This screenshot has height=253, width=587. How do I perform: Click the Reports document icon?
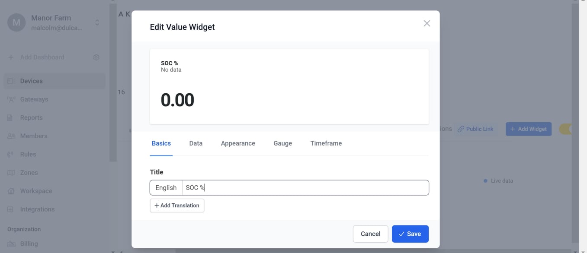click(10, 118)
